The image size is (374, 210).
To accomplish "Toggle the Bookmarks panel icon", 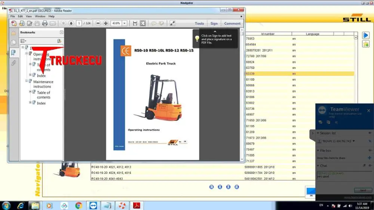I will [13, 53].
